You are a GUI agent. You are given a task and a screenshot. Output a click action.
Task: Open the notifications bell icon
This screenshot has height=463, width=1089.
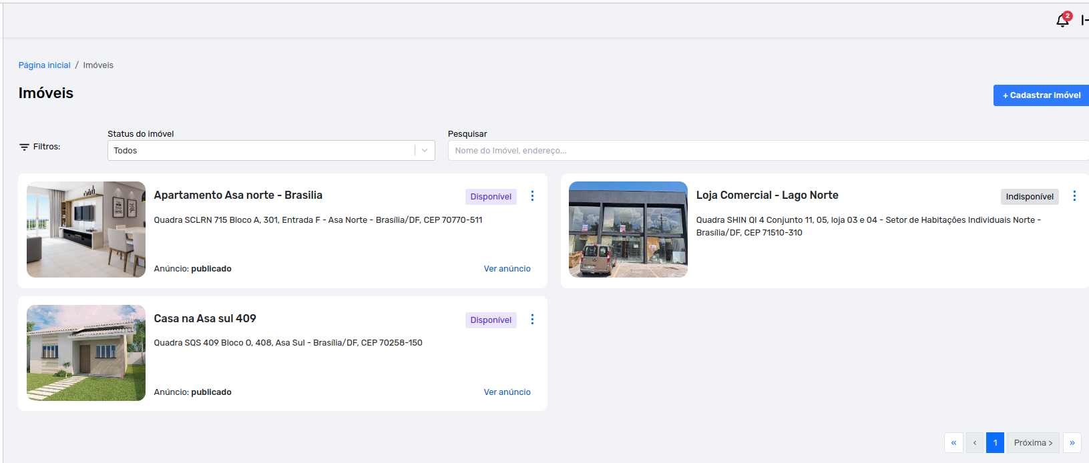click(1062, 21)
